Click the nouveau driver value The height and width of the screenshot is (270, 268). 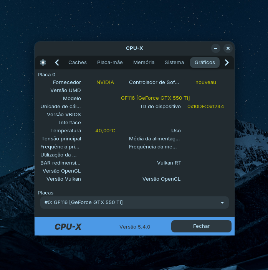point(206,82)
